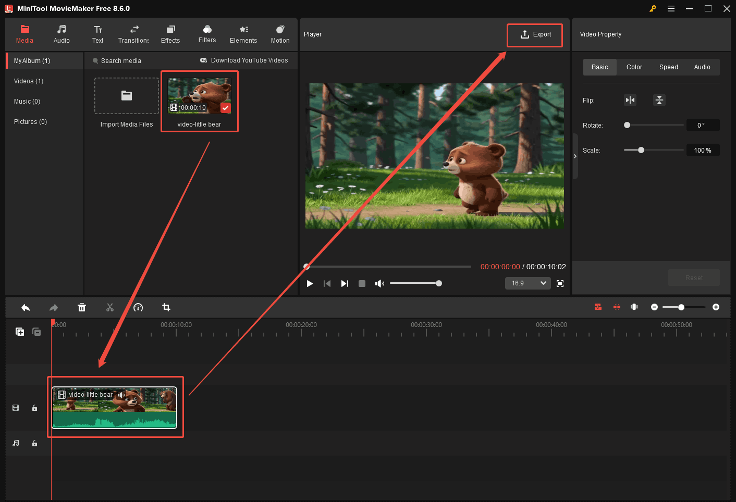
Task: Click the Import Media Files folder box
Action: pos(127,96)
